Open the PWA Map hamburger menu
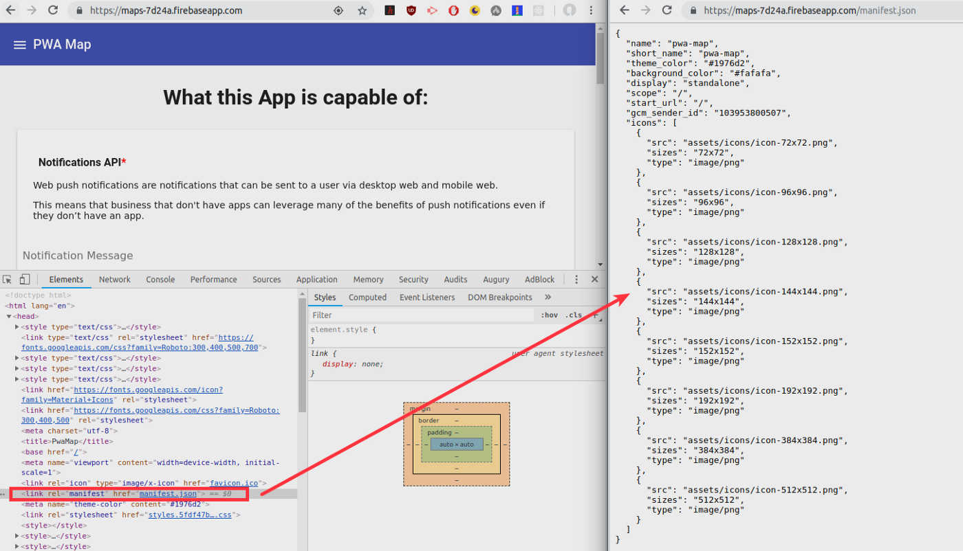 [x=19, y=45]
